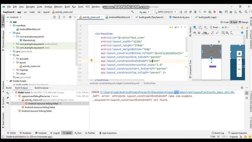The width and height of the screenshot is (252, 142).
Task: Switch to AndroidManifest.xml editor tab
Action: (x=119, y=17)
